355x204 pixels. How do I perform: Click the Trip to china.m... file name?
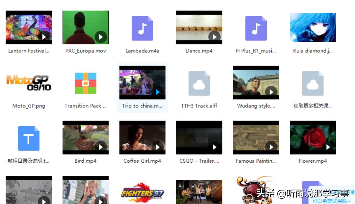click(142, 106)
